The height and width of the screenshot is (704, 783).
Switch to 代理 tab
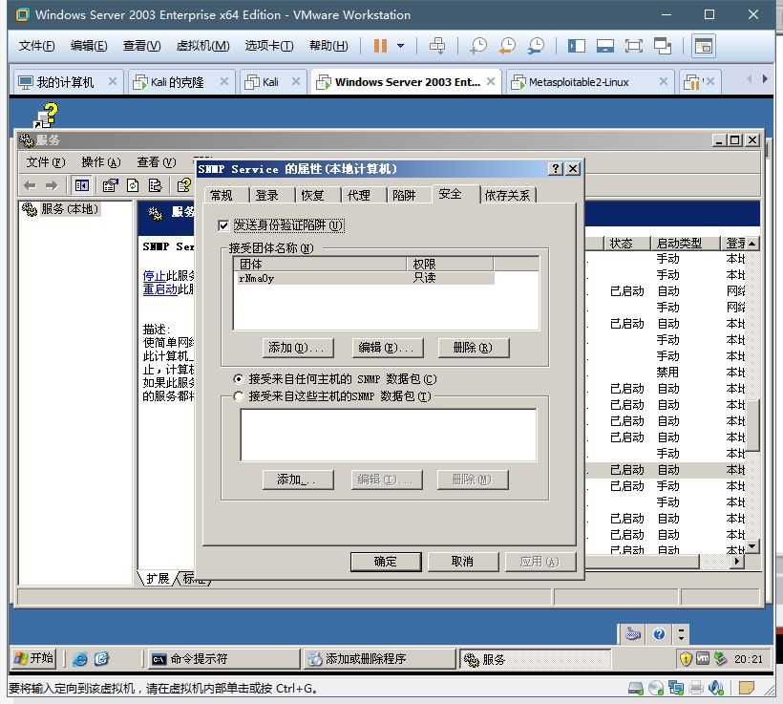359,196
